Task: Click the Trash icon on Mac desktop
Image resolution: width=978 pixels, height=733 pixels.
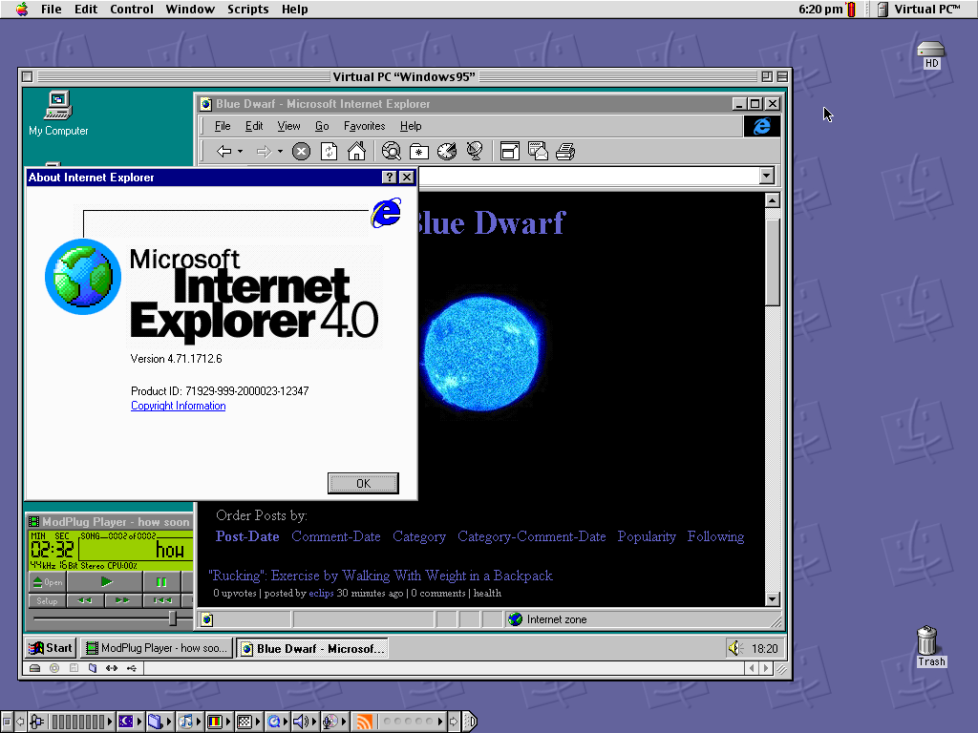Action: point(930,646)
